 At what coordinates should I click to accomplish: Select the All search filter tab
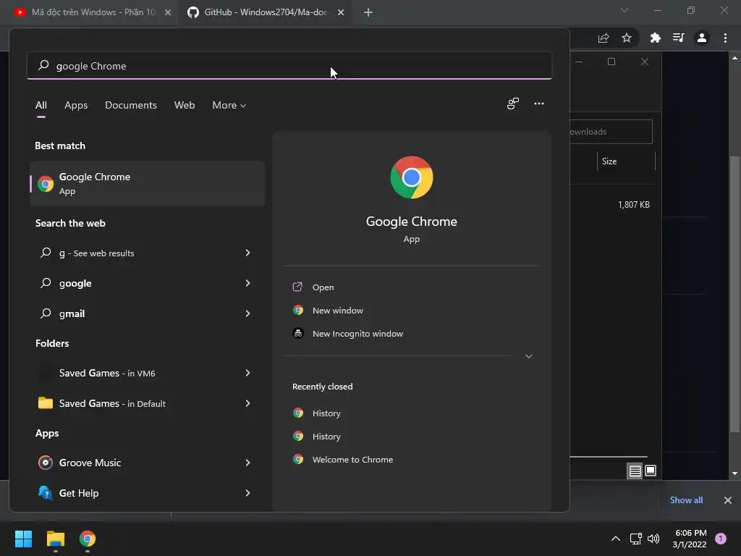41,105
